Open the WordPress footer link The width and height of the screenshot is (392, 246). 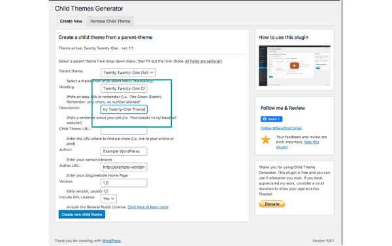[x=111, y=241]
